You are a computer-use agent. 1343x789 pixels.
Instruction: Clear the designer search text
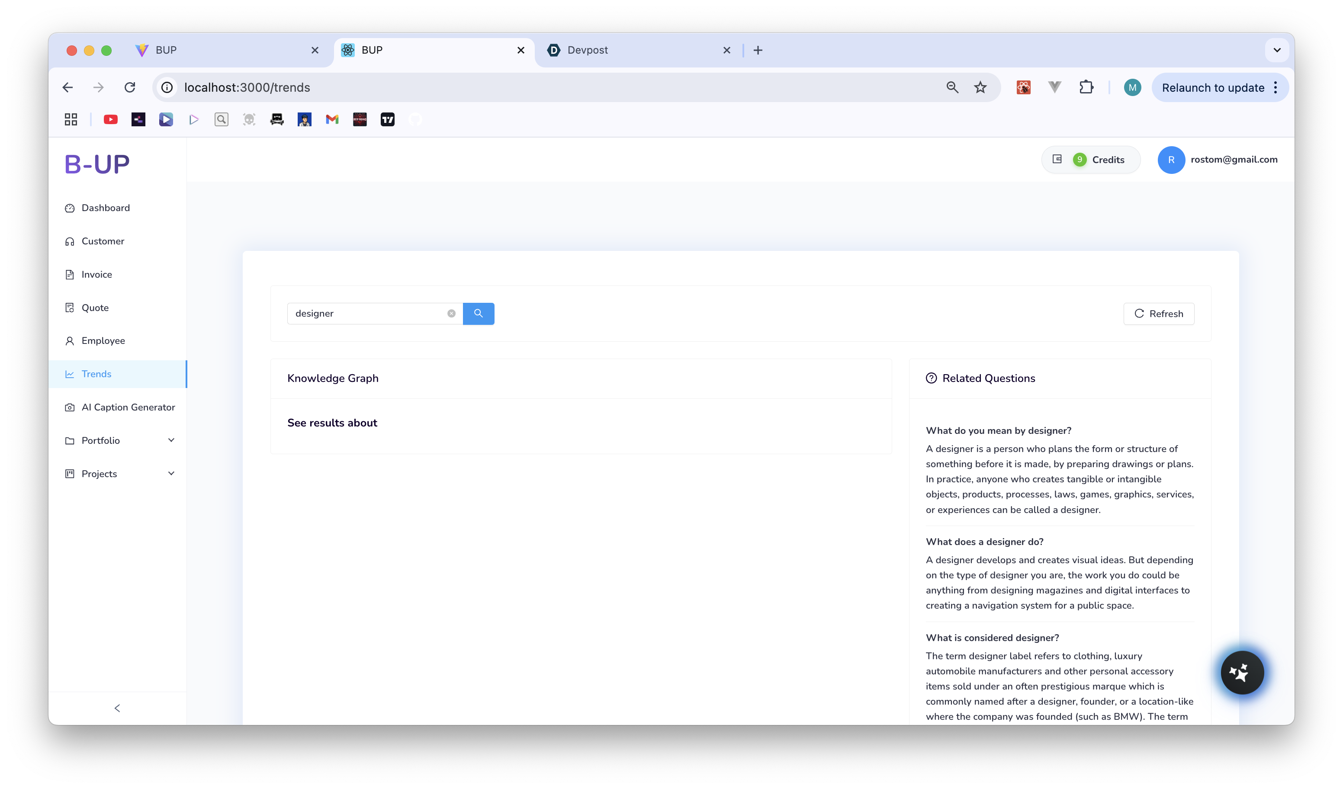(x=451, y=313)
